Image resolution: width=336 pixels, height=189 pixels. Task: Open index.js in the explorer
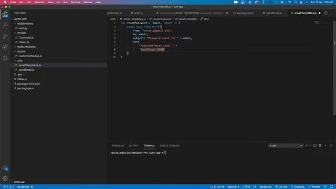click(22, 79)
